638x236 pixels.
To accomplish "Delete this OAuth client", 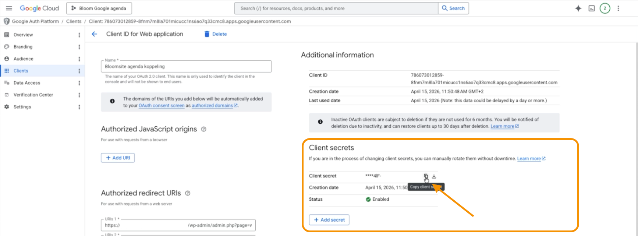I will pos(216,34).
